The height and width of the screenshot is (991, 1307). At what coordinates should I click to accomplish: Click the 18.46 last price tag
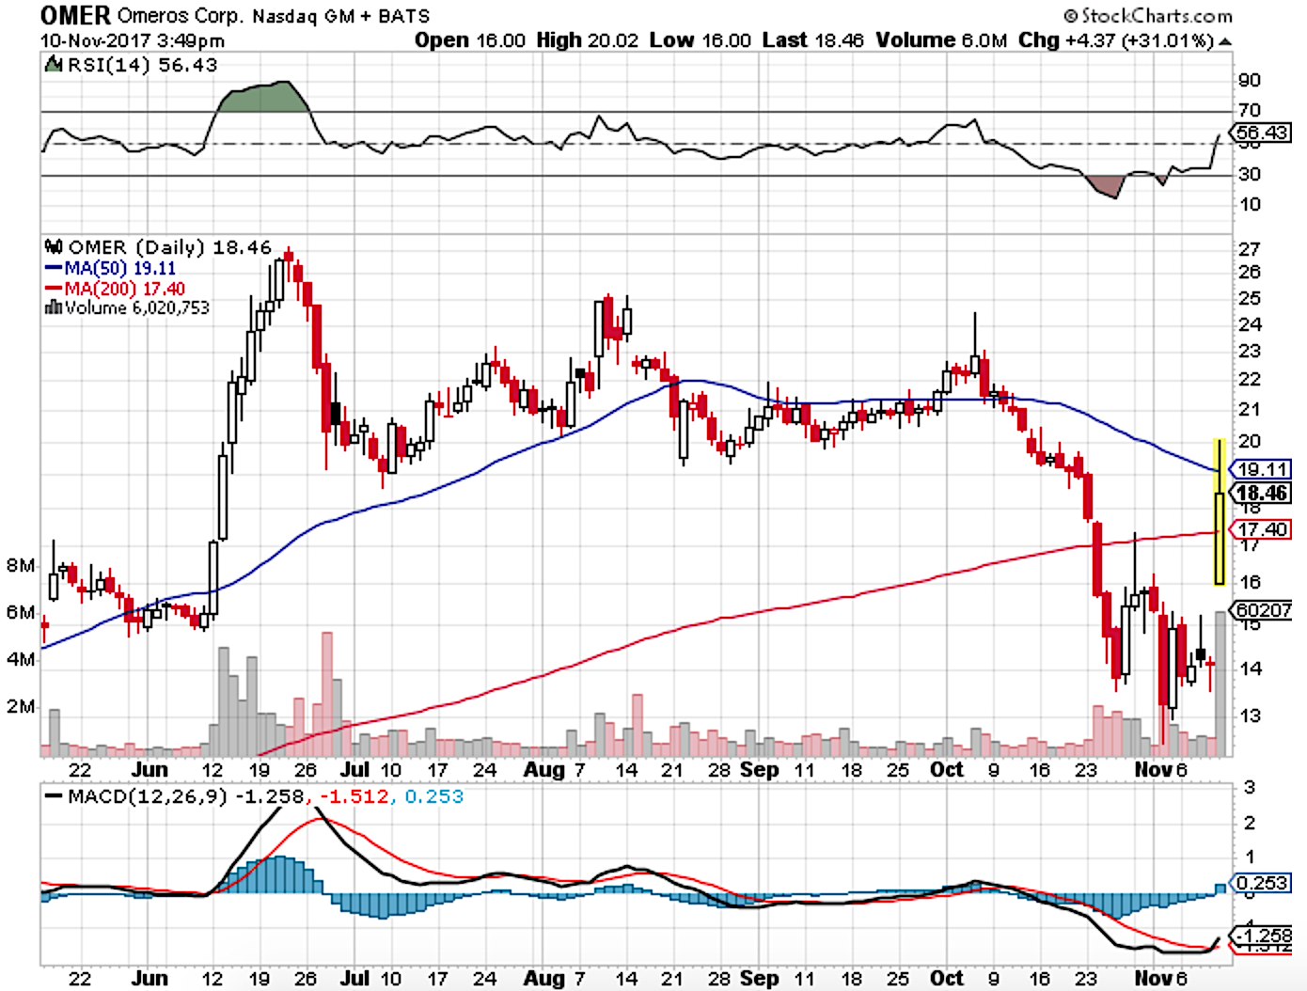coord(1260,493)
